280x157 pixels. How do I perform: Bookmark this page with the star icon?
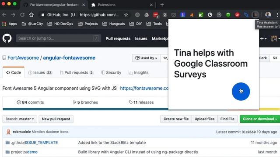pos(126,15)
